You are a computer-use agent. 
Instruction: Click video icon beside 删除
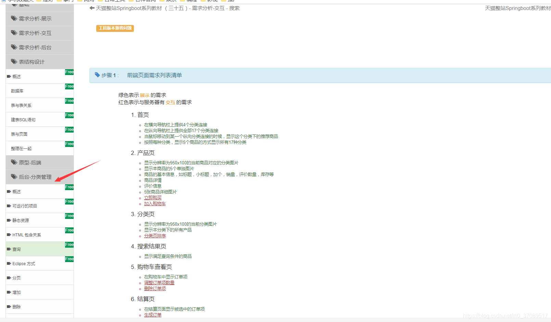9,307
